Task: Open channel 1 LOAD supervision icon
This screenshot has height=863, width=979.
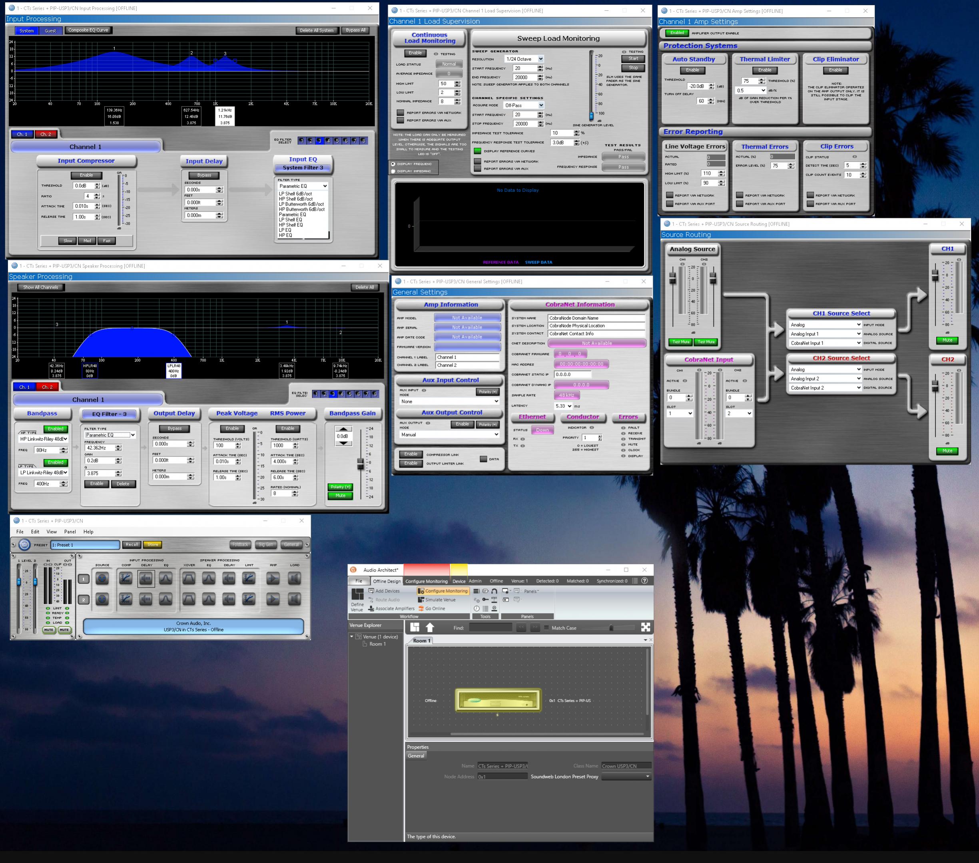Action: pyautogui.click(x=294, y=578)
